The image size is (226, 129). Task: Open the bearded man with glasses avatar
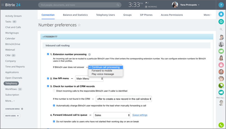(221, 72)
